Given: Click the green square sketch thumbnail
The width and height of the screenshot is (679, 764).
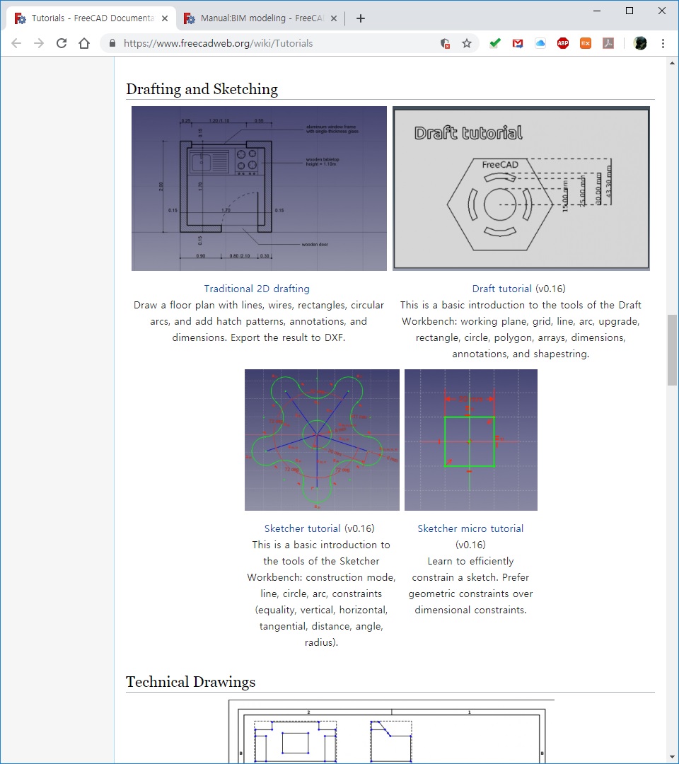Looking at the screenshot, I should (x=471, y=440).
